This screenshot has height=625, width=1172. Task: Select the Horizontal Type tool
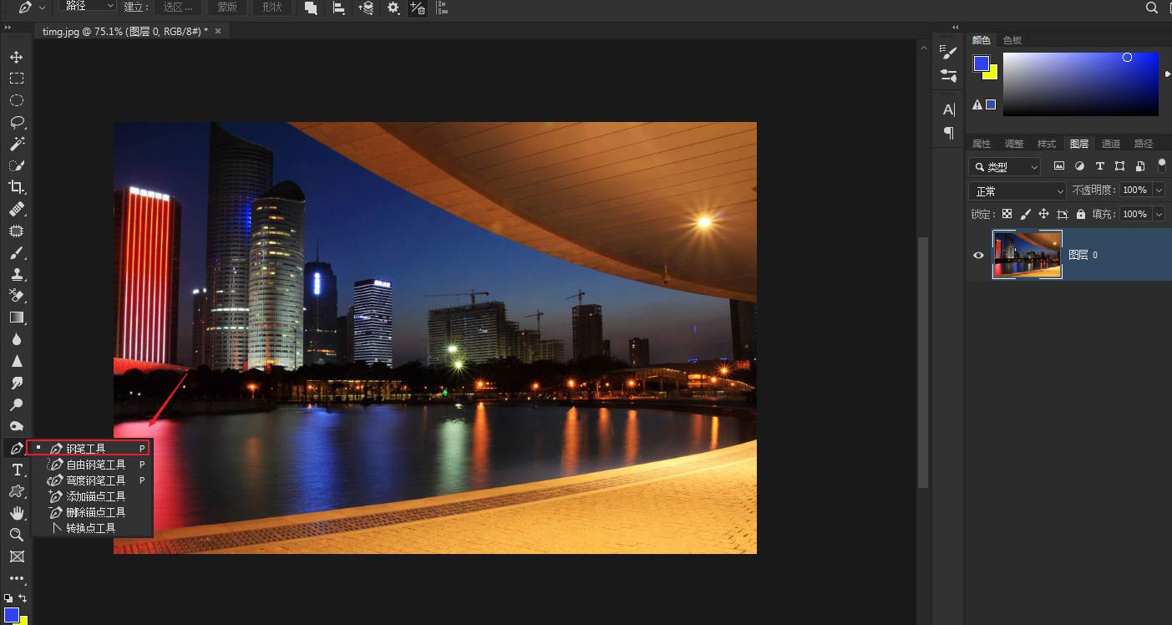16,470
